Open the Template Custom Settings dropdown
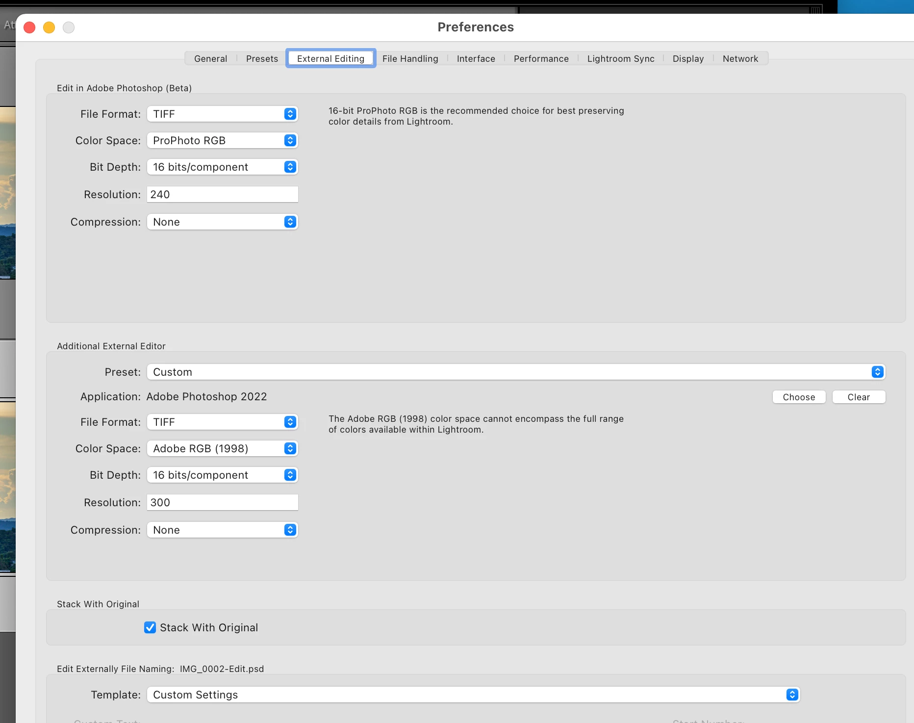The width and height of the screenshot is (914, 723). pyautogui.click(x=474, y=695)
